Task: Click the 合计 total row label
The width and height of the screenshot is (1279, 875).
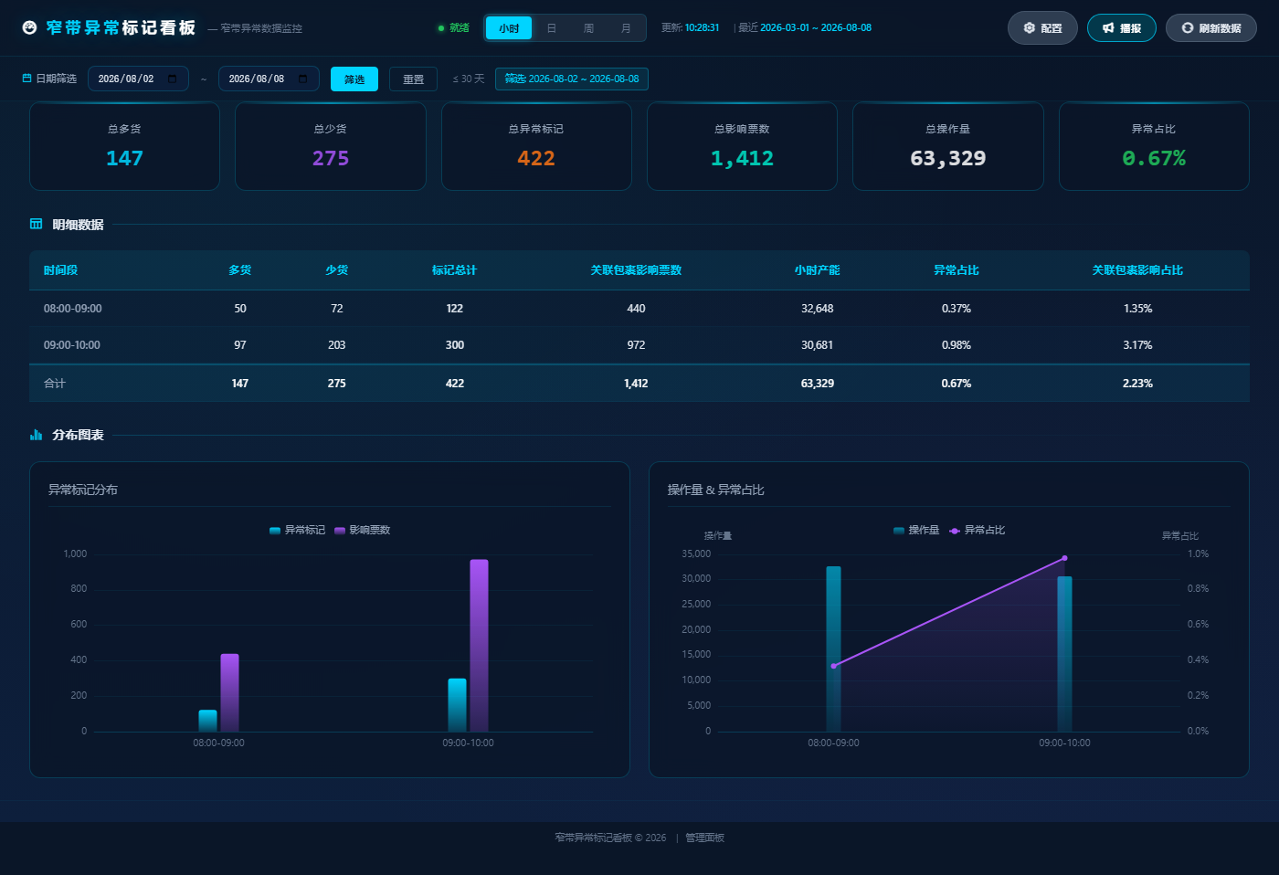Action: (55, 384)
